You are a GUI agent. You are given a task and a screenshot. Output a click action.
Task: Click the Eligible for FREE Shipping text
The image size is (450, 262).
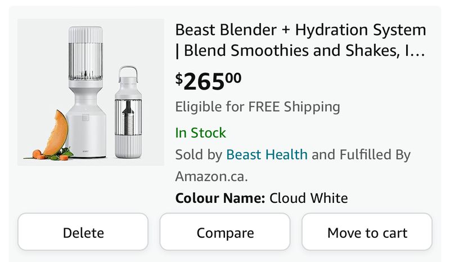[x=258, y=106]
